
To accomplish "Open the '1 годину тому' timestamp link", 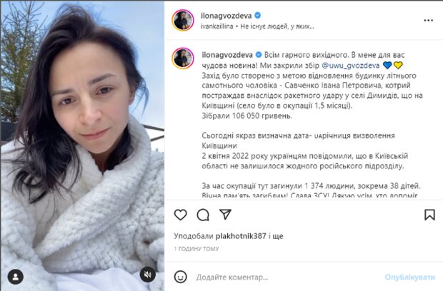I will click(196, 249).
